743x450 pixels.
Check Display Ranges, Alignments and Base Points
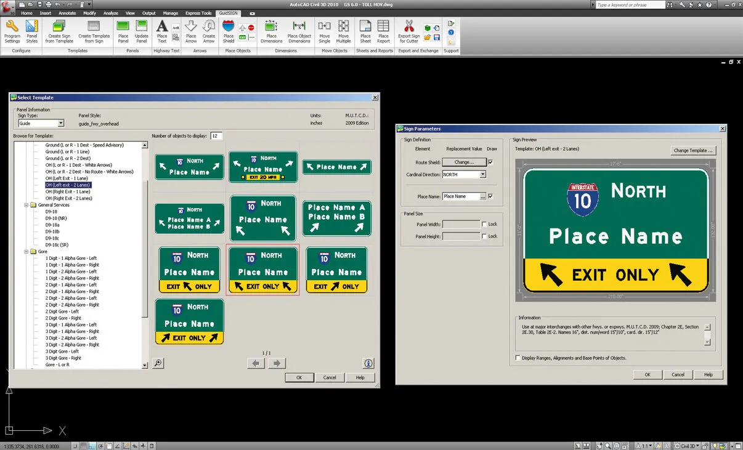click(518, 358)
